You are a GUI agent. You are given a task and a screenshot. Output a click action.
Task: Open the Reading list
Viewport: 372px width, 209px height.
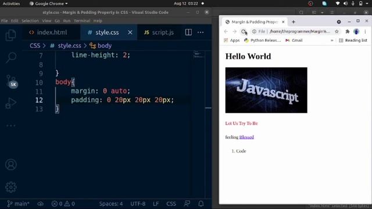click(353, 40)
